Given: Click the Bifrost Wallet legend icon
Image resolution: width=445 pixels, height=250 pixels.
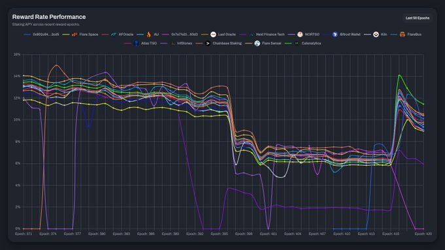Looking at the screenshot, I should (x=335, y=35).
